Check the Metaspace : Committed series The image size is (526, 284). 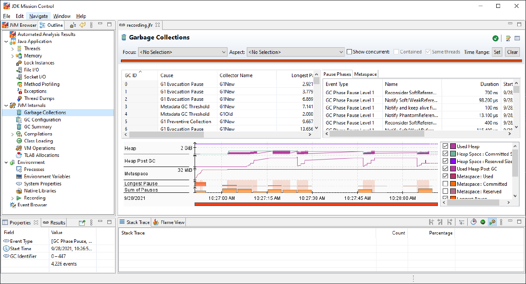(445, 184)
